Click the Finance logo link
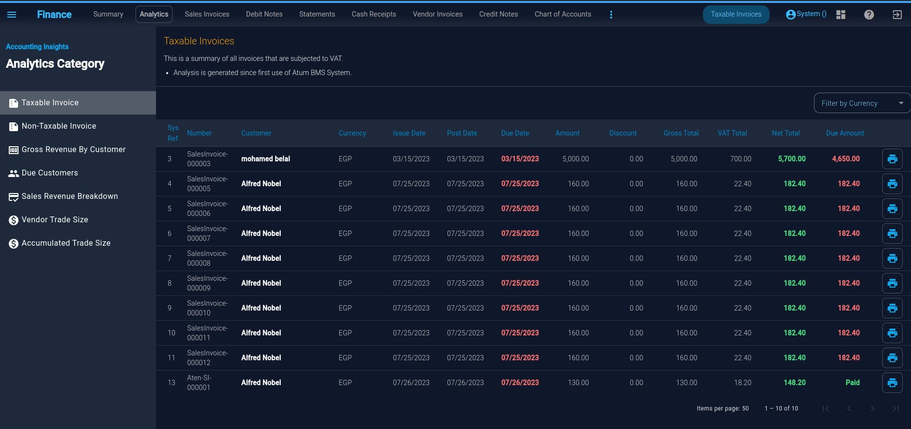This screenshot has width=911, height=429. (x=54, y=15)
